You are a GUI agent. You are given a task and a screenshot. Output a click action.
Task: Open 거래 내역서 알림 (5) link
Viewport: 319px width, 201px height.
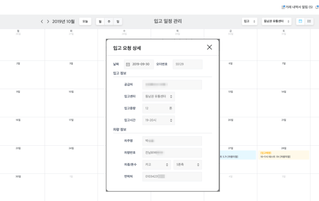click(299, 7)
